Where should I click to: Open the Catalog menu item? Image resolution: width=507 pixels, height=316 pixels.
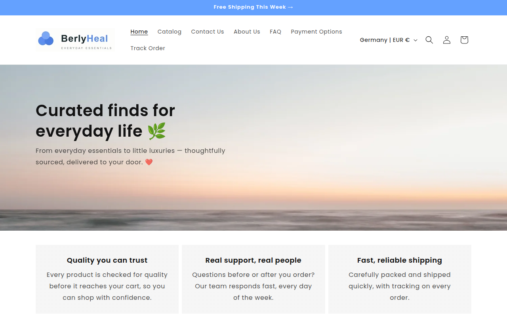pyautogui.click(x=170, y=32)
